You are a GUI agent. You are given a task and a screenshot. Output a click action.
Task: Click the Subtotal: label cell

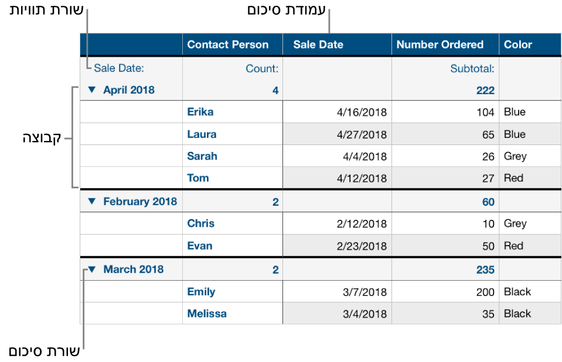(472, 68)
